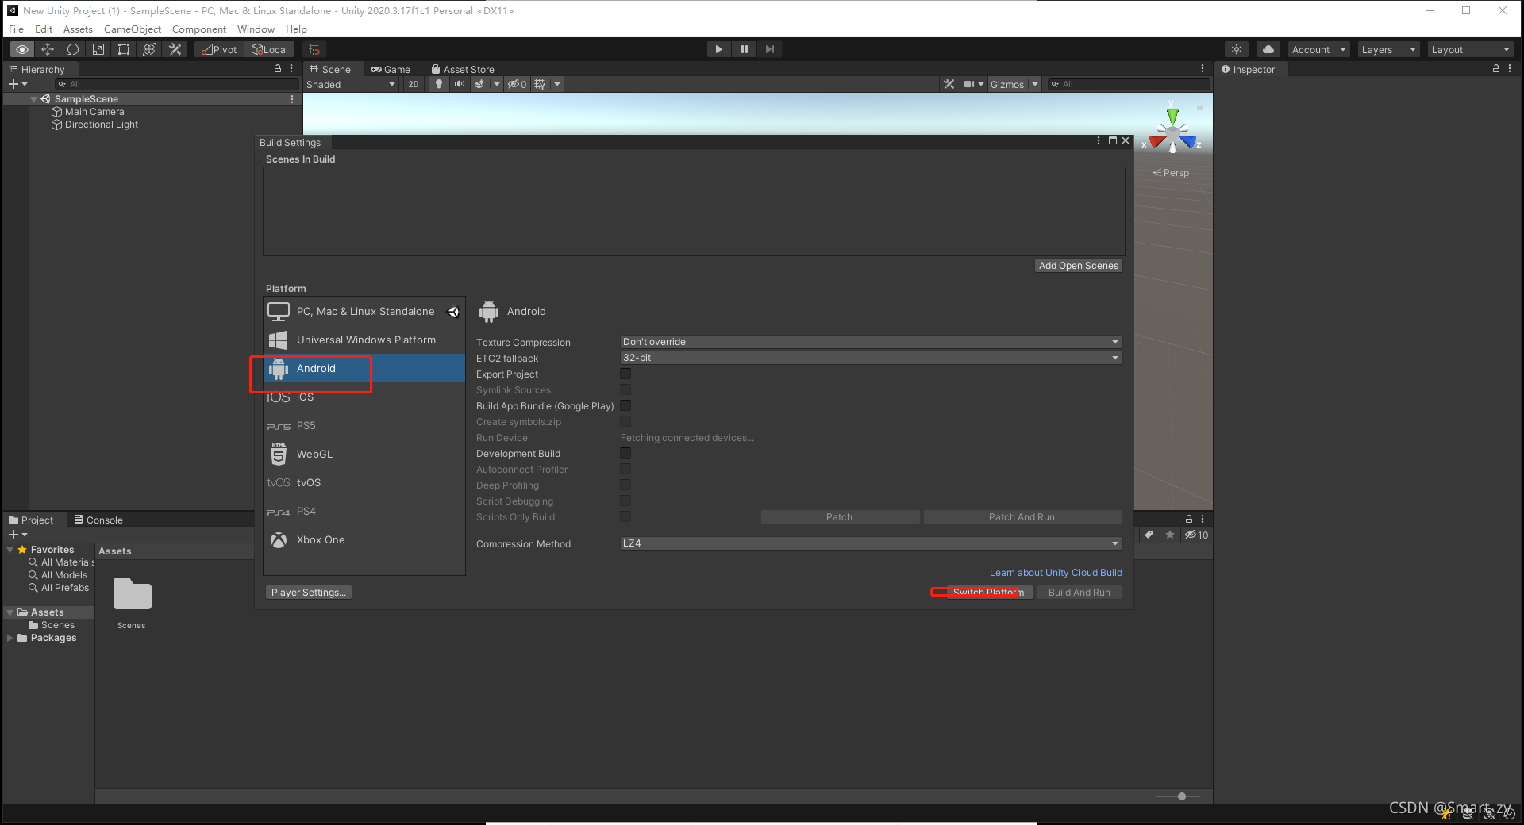Select the Xbox One platform
The image size is (1524, 825).
(x=364, y=539)
